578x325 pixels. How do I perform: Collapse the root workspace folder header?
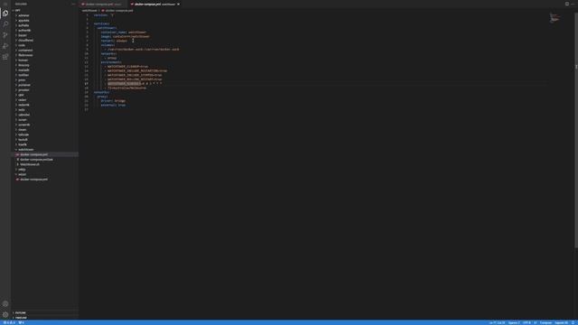tap(45, 10)
